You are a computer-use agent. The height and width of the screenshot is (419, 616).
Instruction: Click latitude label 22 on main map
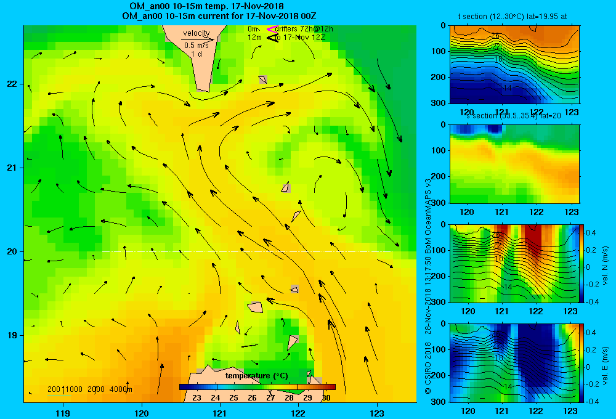pyautogui.click(x=12, y=84)
